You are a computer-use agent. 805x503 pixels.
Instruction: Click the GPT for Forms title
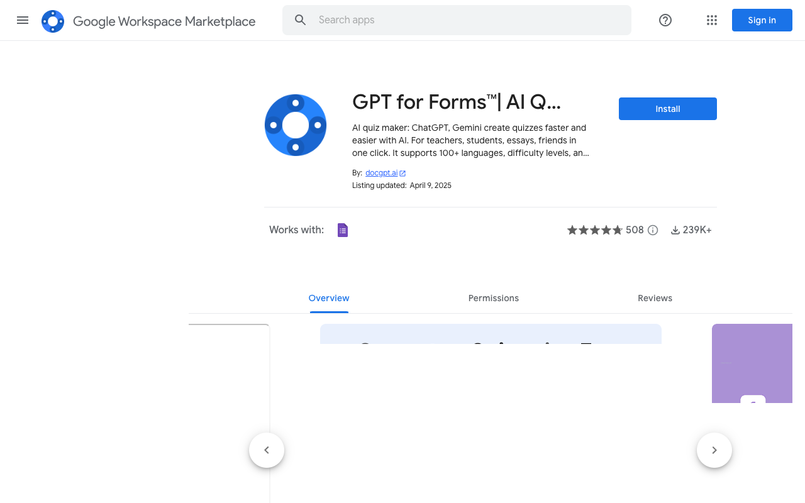click(456, 102)
